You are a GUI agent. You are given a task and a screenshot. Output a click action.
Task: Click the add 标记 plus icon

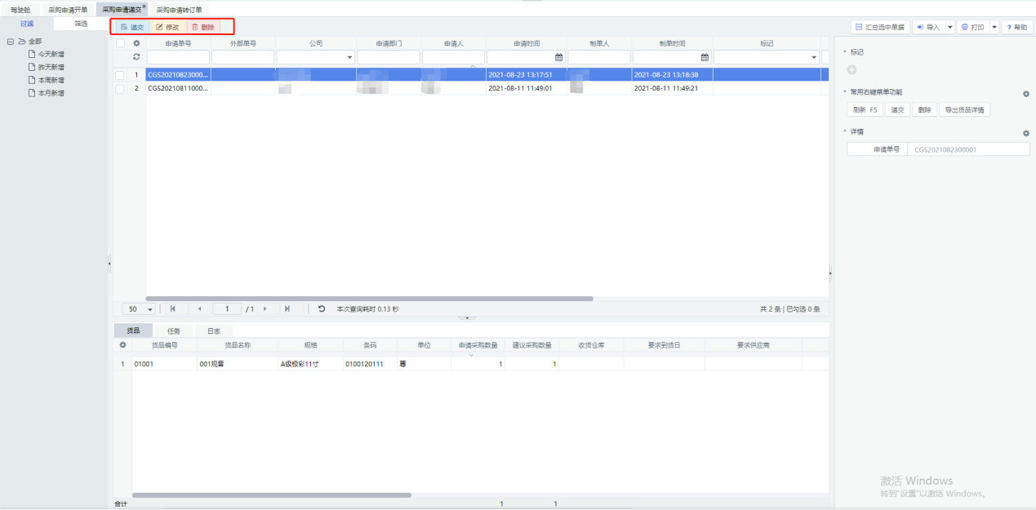852,70
